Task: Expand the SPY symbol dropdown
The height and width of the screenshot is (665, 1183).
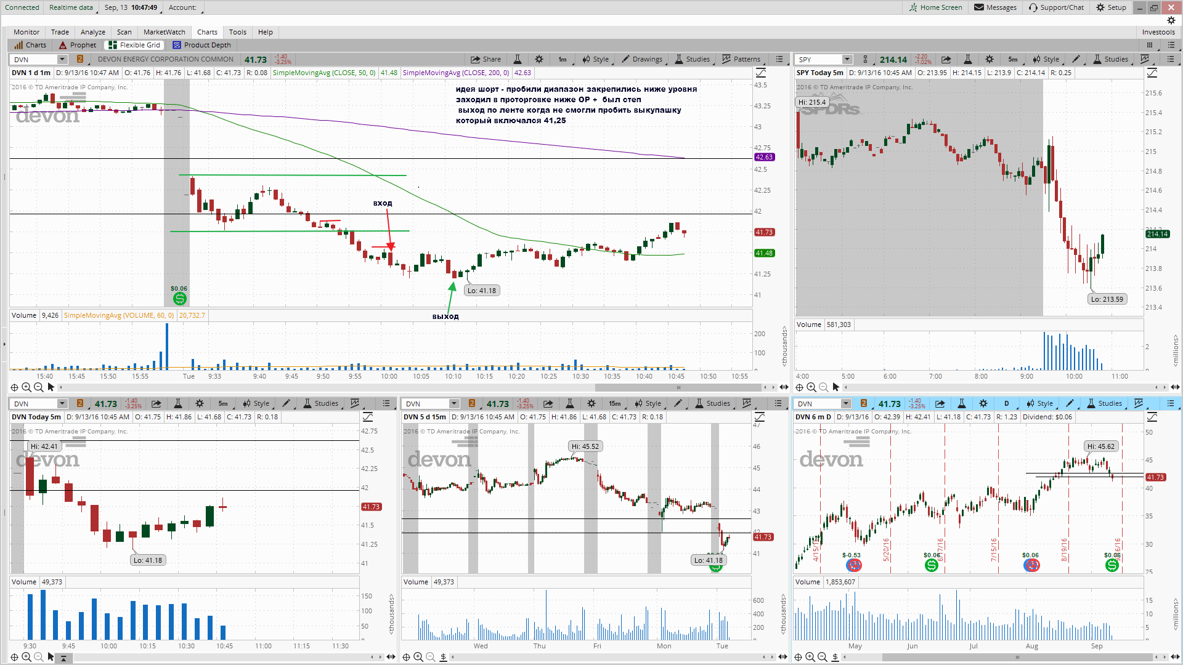Action: [847, 59]
